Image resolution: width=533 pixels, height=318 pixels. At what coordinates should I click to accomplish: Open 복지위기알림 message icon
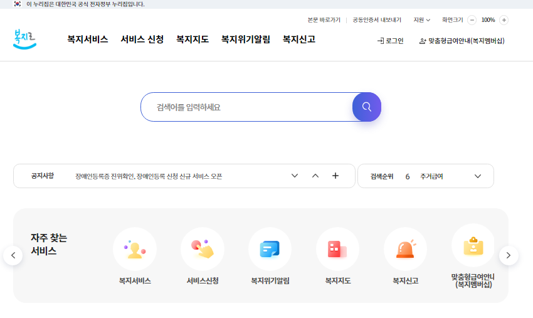(270, 249)
